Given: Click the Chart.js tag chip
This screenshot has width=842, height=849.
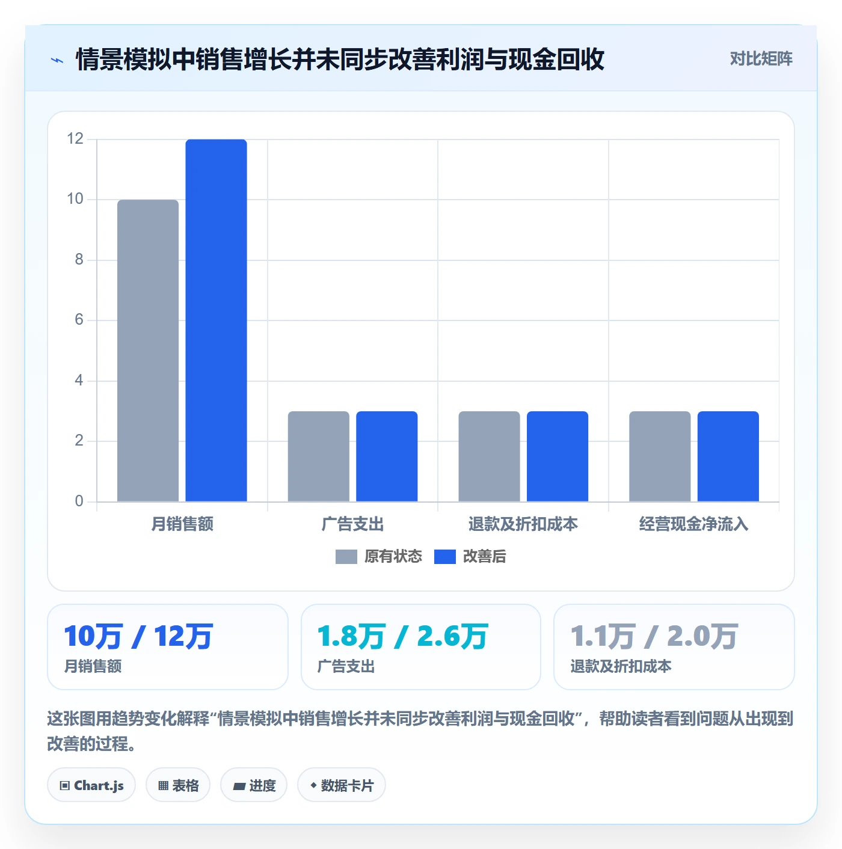Looking at the screenshot, I should [x=91, y=785].
